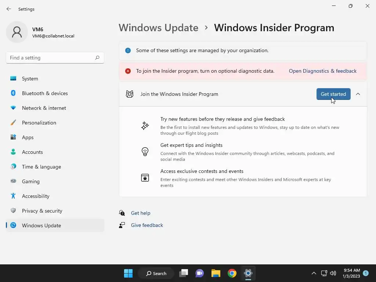Open File Explorer from the taskbar

[216, 273]
